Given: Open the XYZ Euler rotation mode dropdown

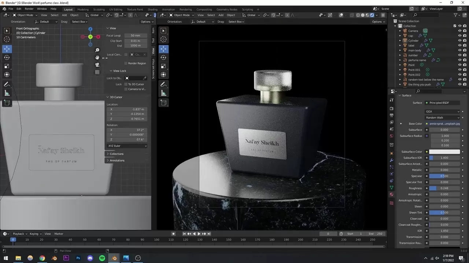Looking at the screenshot, I should tap(126, 146).
